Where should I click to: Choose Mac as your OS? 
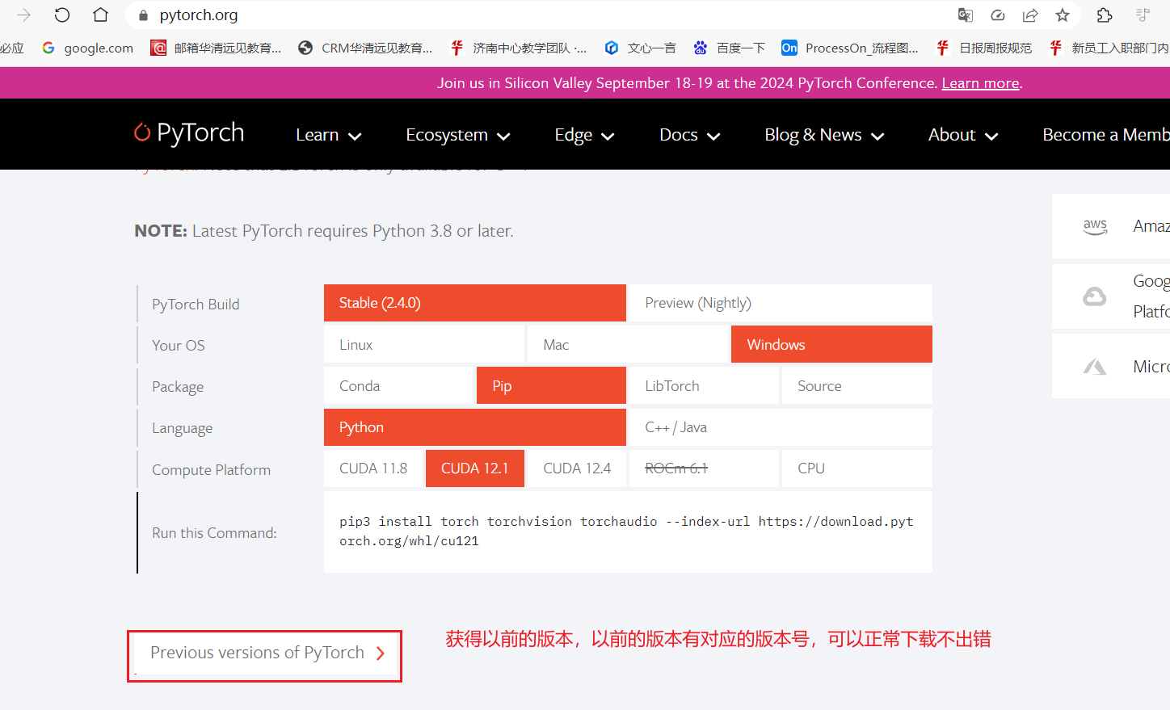628,344
